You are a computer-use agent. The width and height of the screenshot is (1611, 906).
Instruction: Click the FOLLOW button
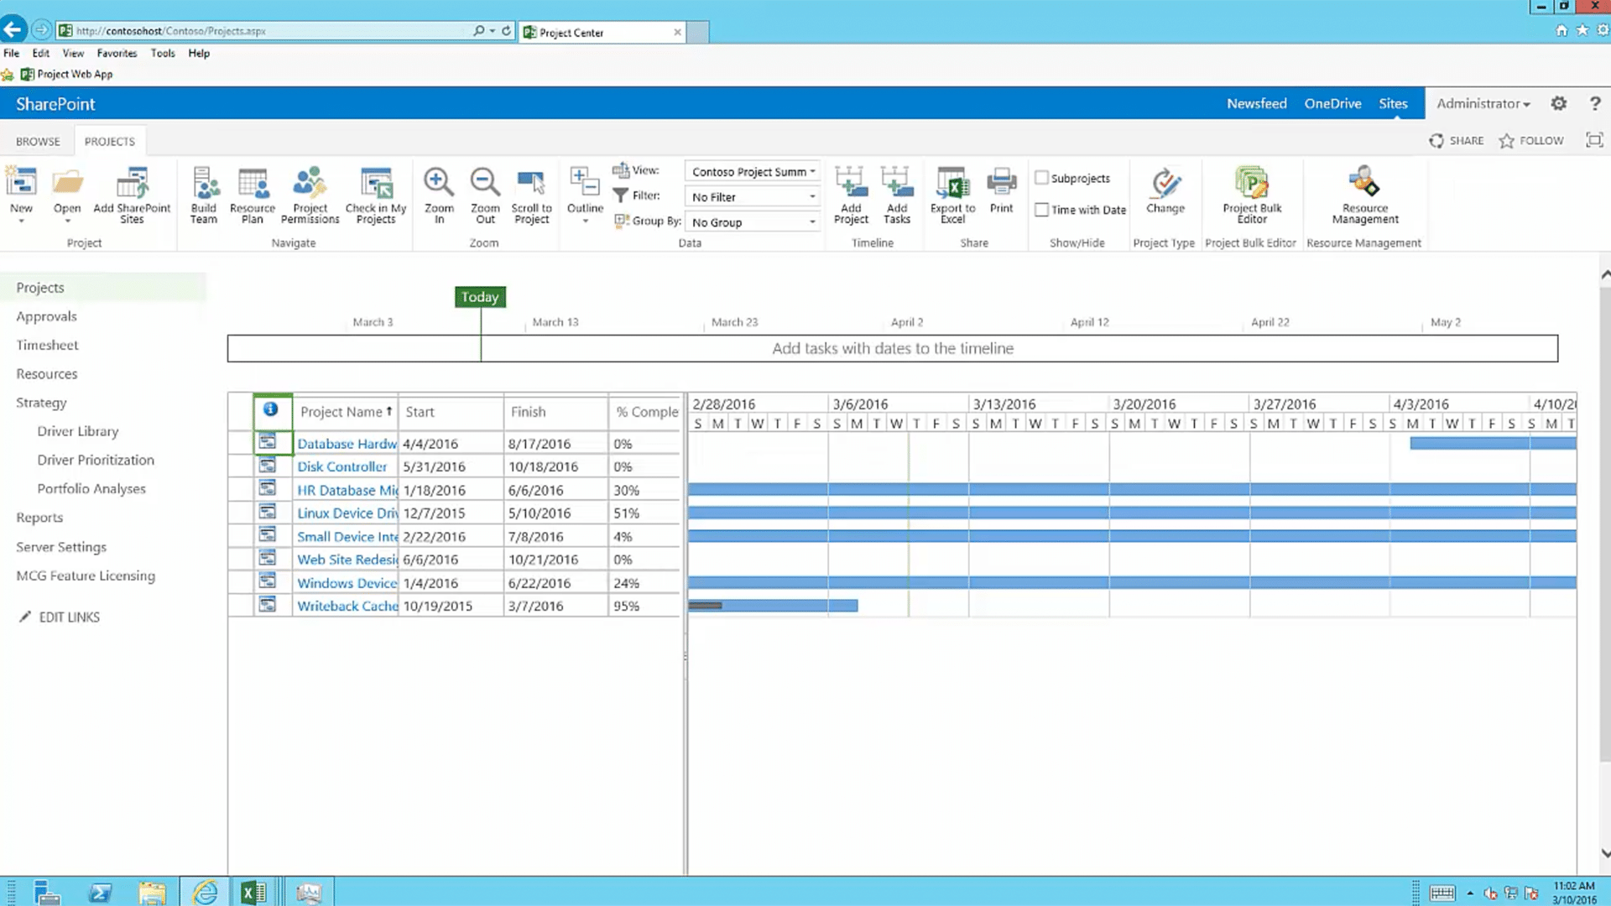1531,140
